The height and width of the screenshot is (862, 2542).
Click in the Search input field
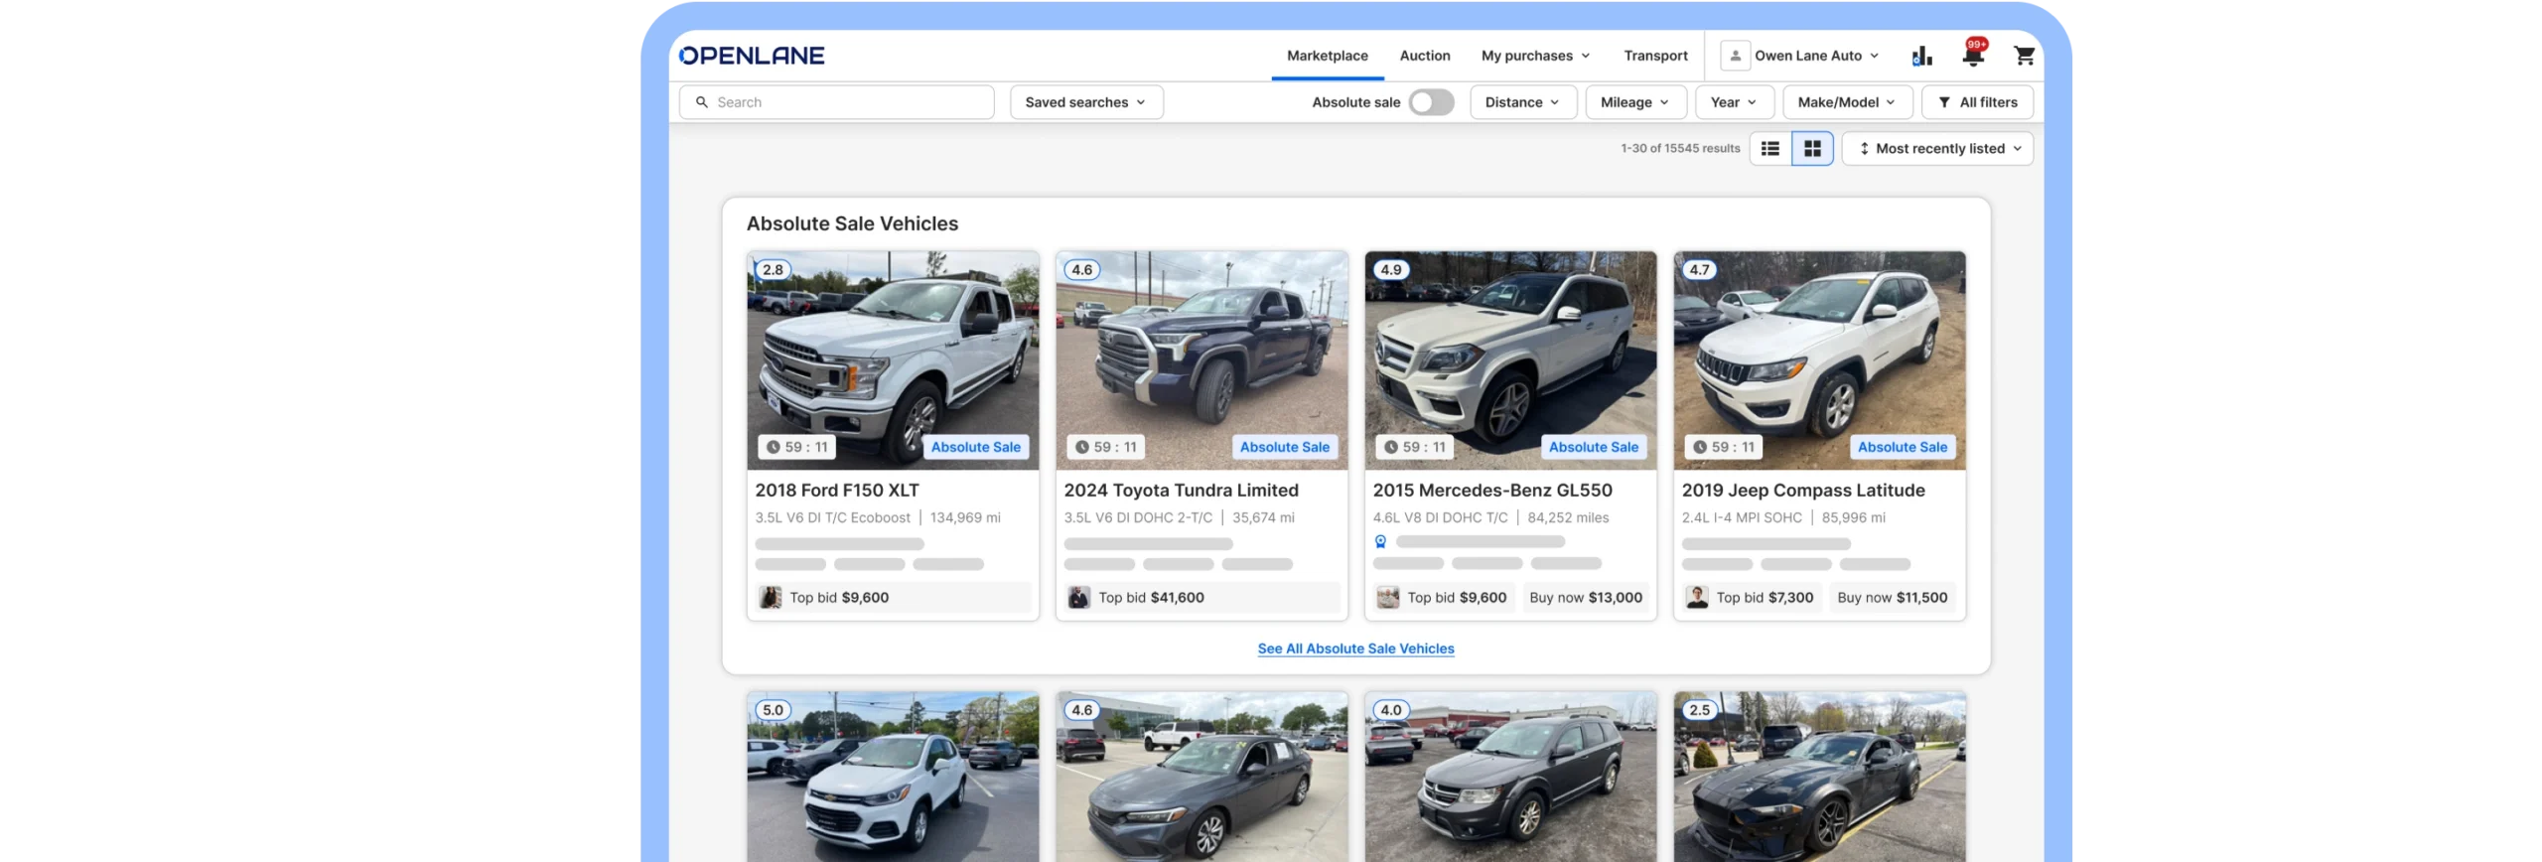pyautogui.click(x=836, y=102)
